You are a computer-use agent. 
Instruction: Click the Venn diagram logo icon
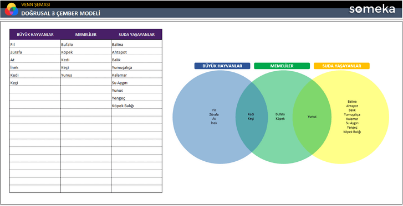(11, 9)
